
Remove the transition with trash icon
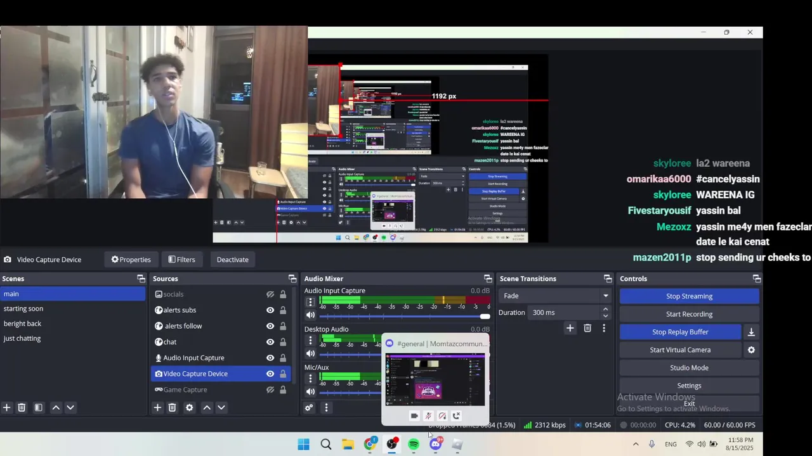[587, 328]
